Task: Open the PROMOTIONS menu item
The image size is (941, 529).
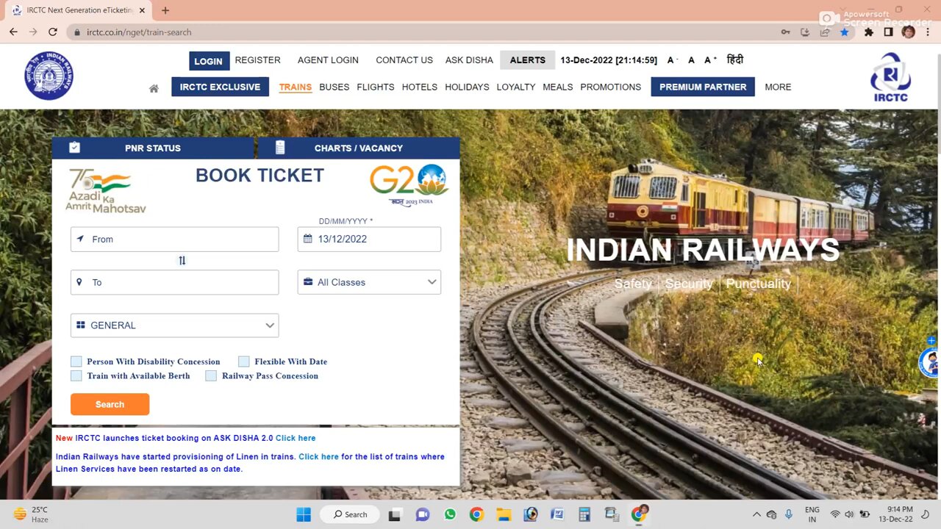Action: [x=611, y=87]
